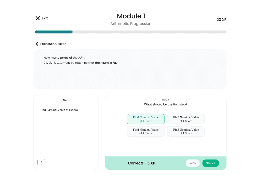Click the Module 1 title
The width and height of the screenshot is (262, 186).
[131, 16]
